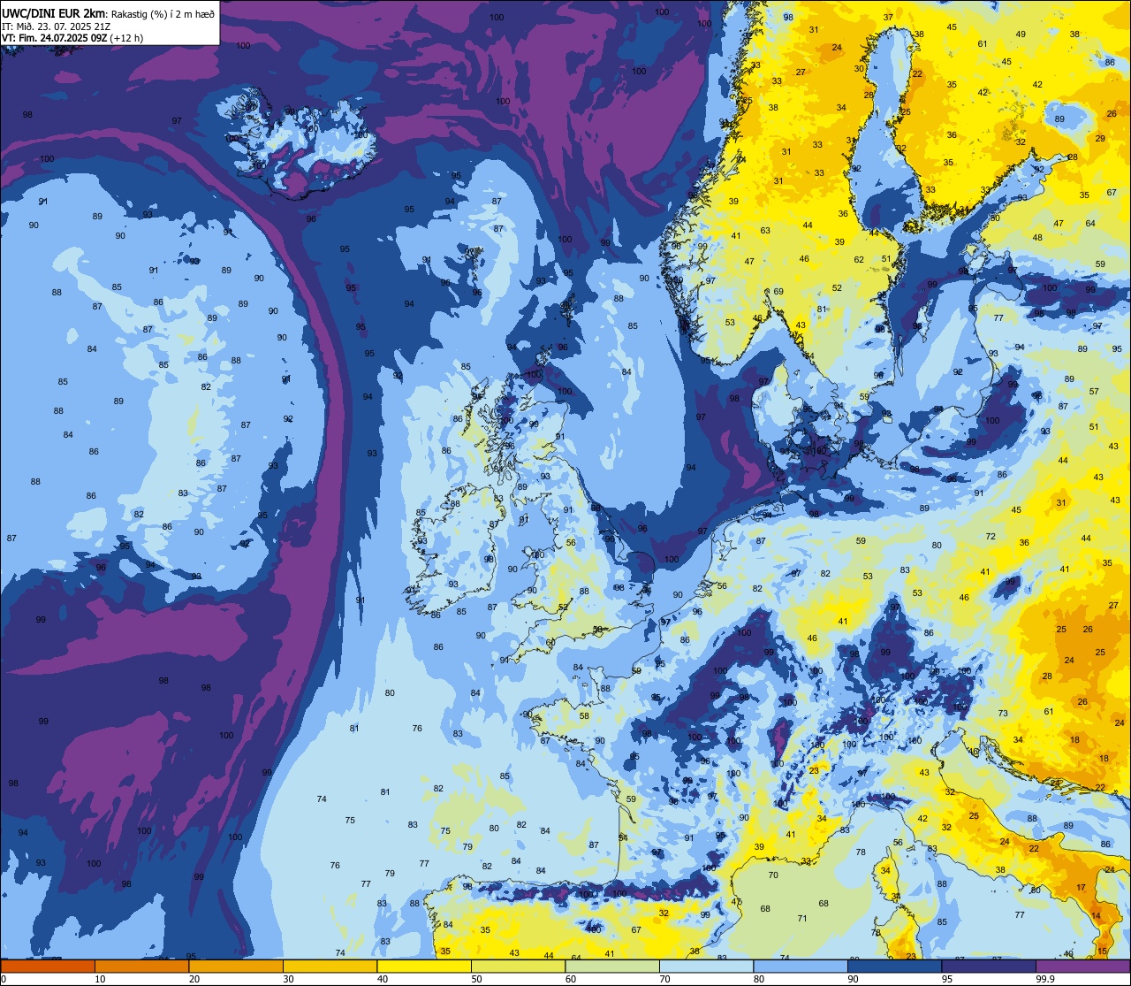Click the legend tick label "30"
This screenshot has width=1131, height=986.
(288, 979)
